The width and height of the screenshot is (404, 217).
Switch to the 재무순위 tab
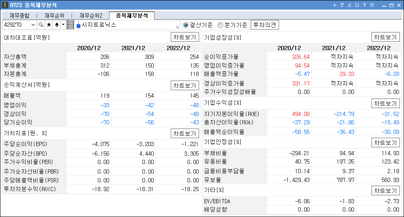(x=54, y=16)
